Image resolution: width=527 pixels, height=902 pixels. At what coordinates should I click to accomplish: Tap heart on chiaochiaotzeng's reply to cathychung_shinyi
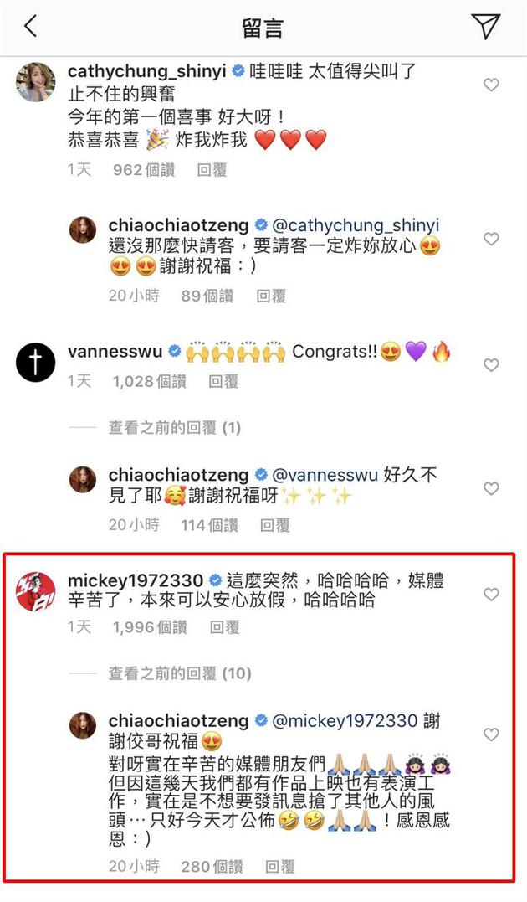coord(491,239)
